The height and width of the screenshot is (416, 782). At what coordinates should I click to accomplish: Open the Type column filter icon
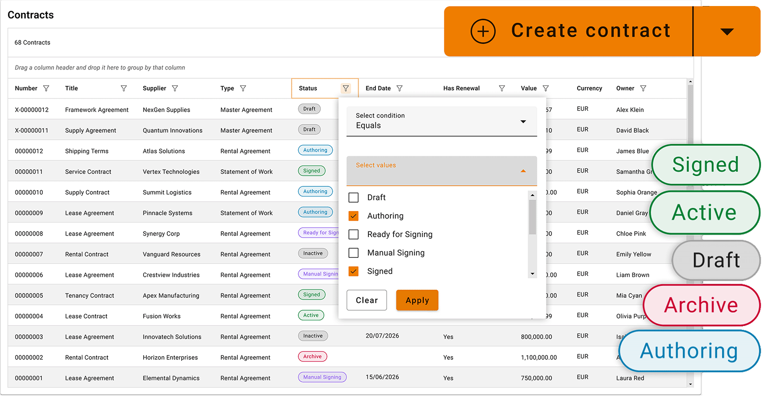(x=243, y=88)
